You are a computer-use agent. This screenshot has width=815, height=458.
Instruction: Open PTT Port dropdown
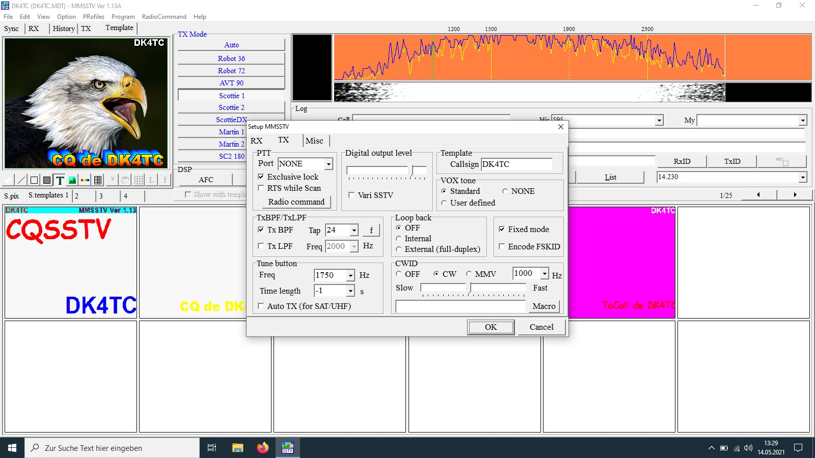point(329,164)
